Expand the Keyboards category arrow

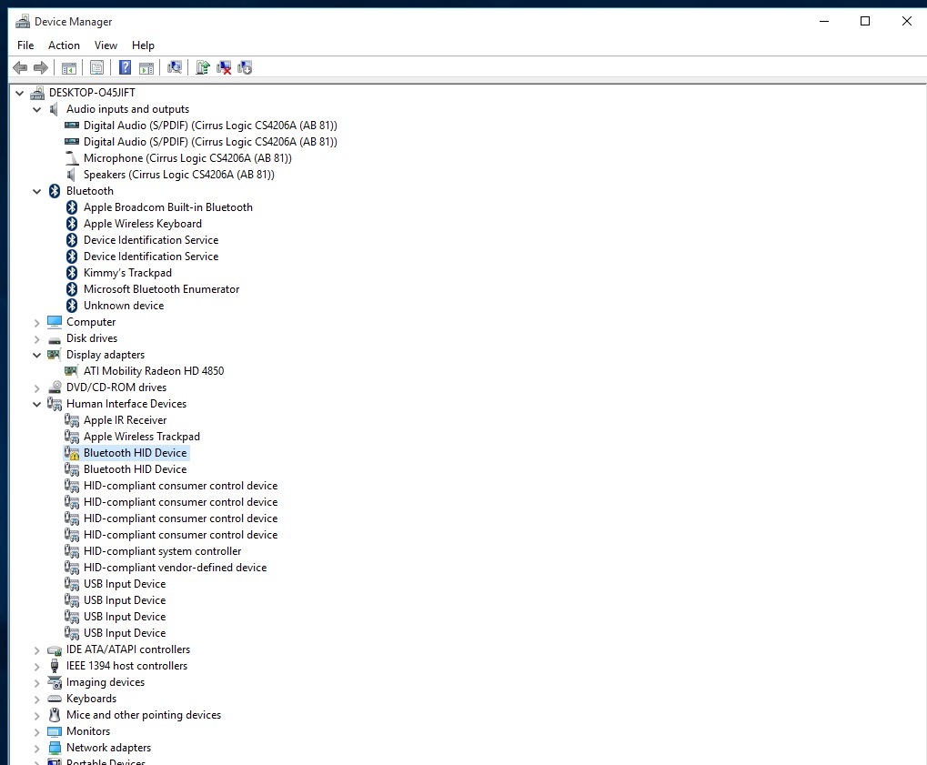[x=36, y=700]
